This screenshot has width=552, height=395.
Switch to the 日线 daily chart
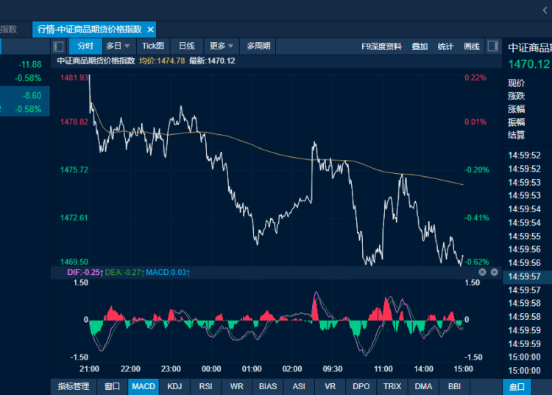pos(187,46)
